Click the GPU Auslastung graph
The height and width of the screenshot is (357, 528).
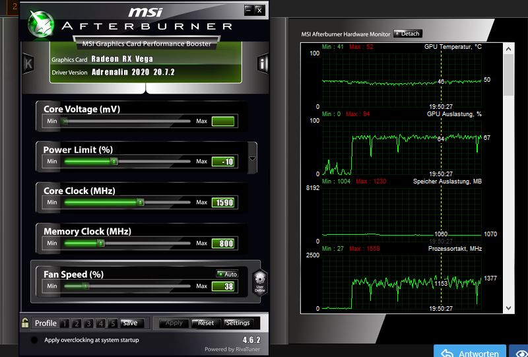(x=402, y=147)
